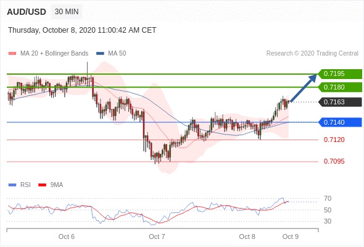Toggle the RSI legend label
This screenshot has height=247, width=364.
(x=25, y=185)
